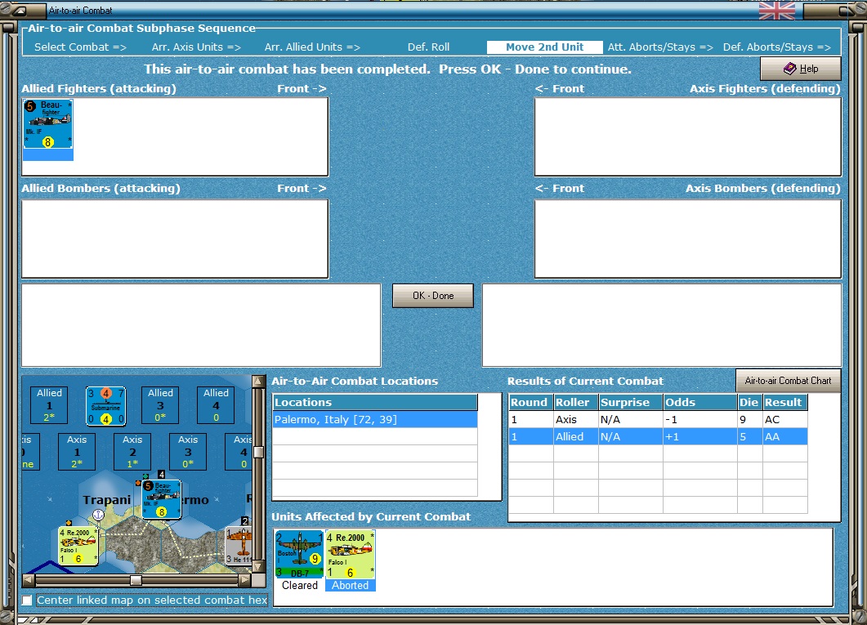Click the Arr. Axis Units subphase step

[x=196, y=47]
